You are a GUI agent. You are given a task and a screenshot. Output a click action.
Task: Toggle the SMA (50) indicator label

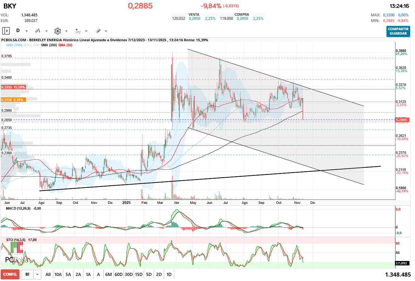[65, 45]
